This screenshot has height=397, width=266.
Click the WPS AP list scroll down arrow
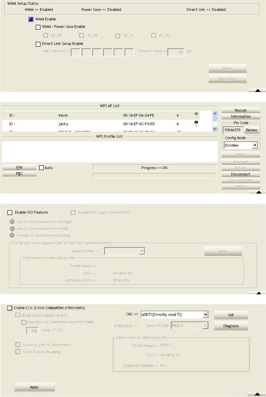click(215, 129)
